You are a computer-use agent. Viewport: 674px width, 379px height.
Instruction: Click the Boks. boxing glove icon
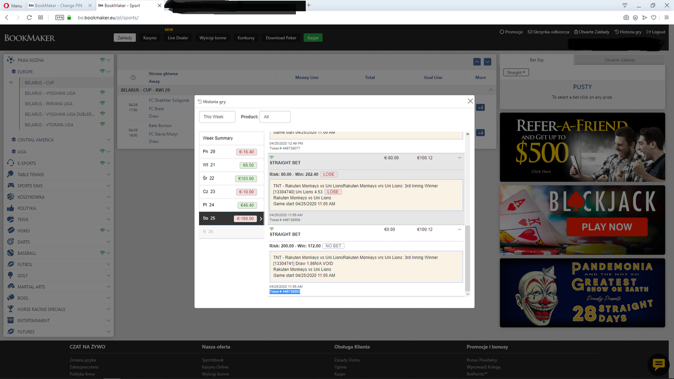(x=12, y=298)
